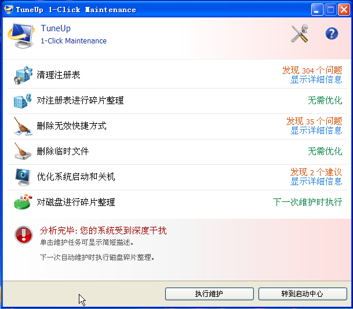The height and width of the screenshot is (309, 353).
Task: Select the invalid shortcuts broom icon
Action: coord(23,126)
